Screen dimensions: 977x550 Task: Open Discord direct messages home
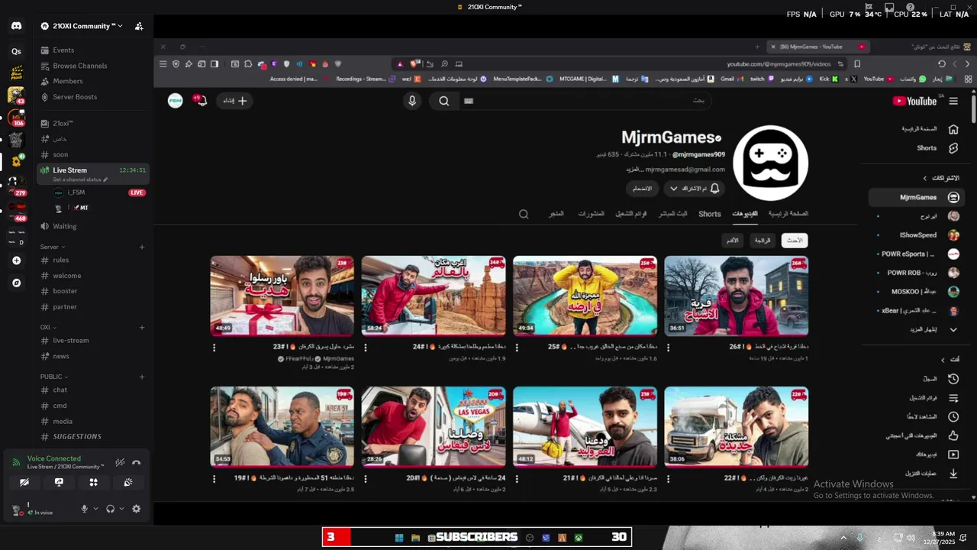[16, 26]
